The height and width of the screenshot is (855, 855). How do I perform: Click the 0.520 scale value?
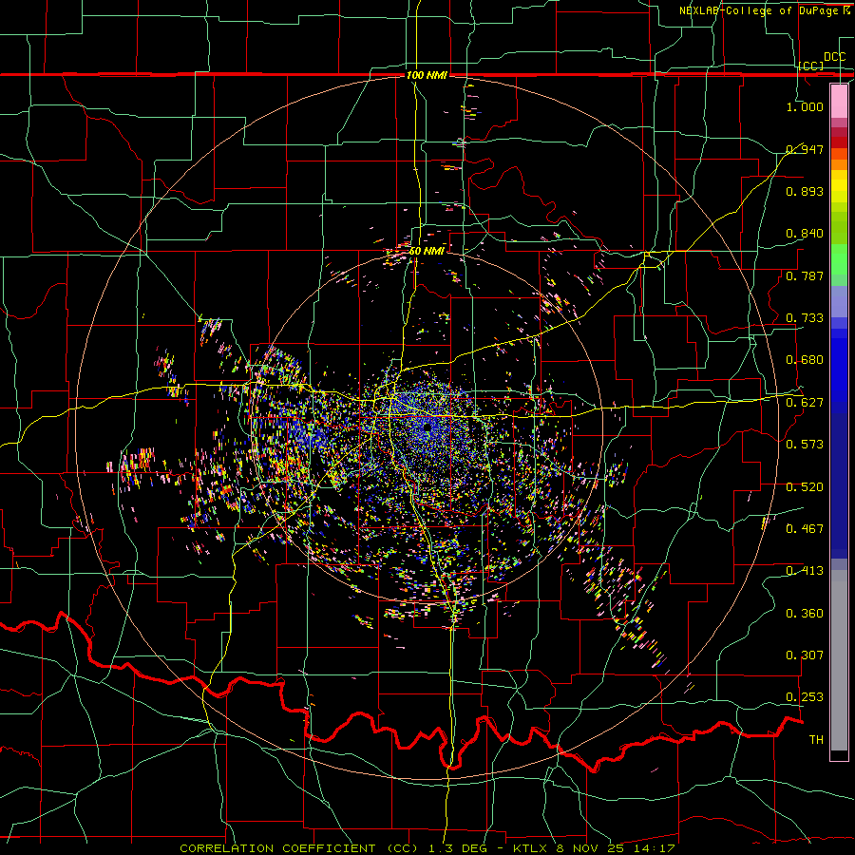click(x=805, y=487)
